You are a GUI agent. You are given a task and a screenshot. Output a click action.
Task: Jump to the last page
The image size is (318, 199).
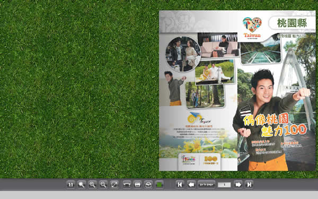click(x=249, y=185)
